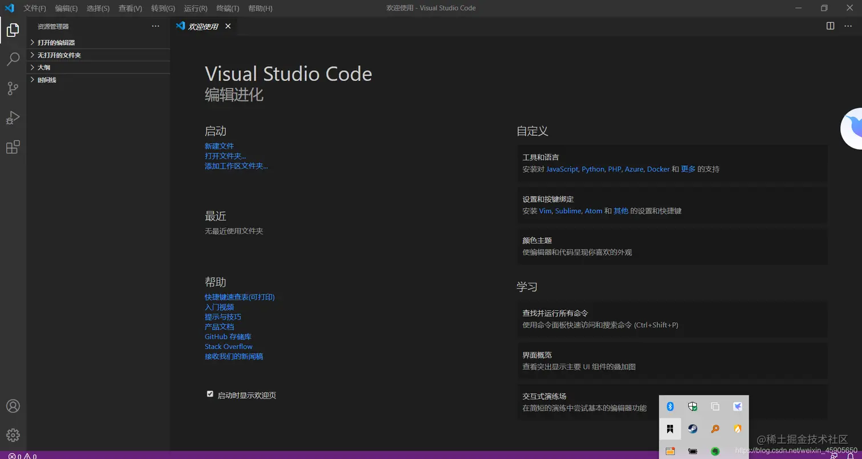The width and height of the screenshot is (862, 459).
Task: Open the 快捷键速查表(可打印) link
Action: click(x=239, y=297)
